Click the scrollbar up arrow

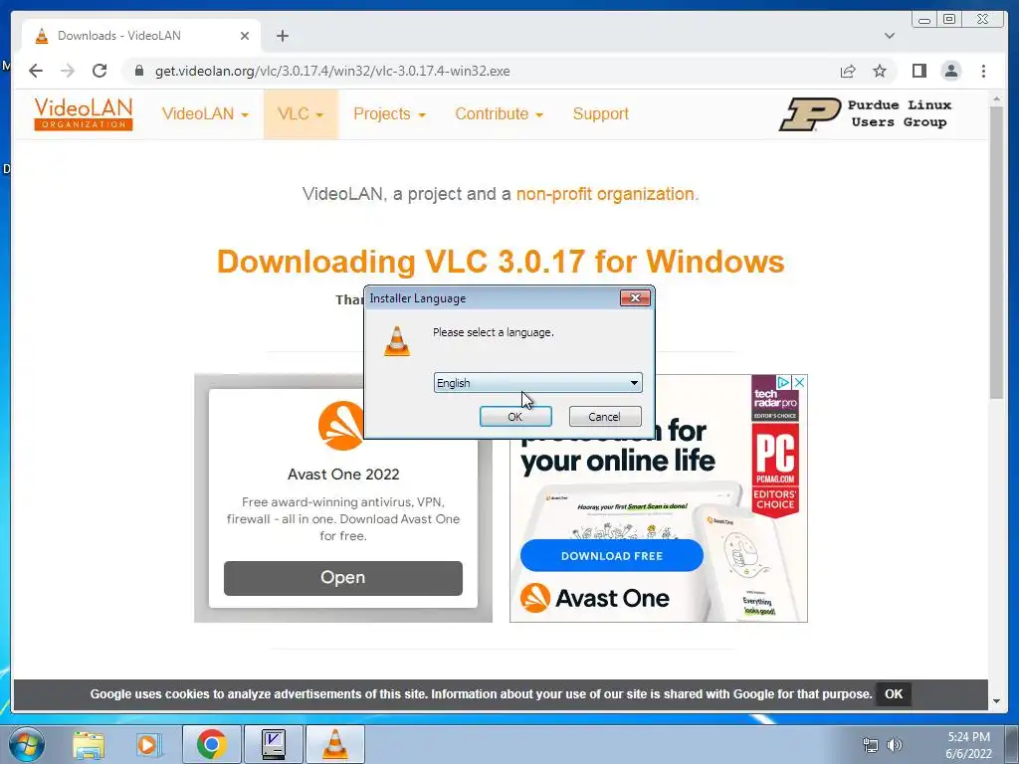(x=996, y=99)
